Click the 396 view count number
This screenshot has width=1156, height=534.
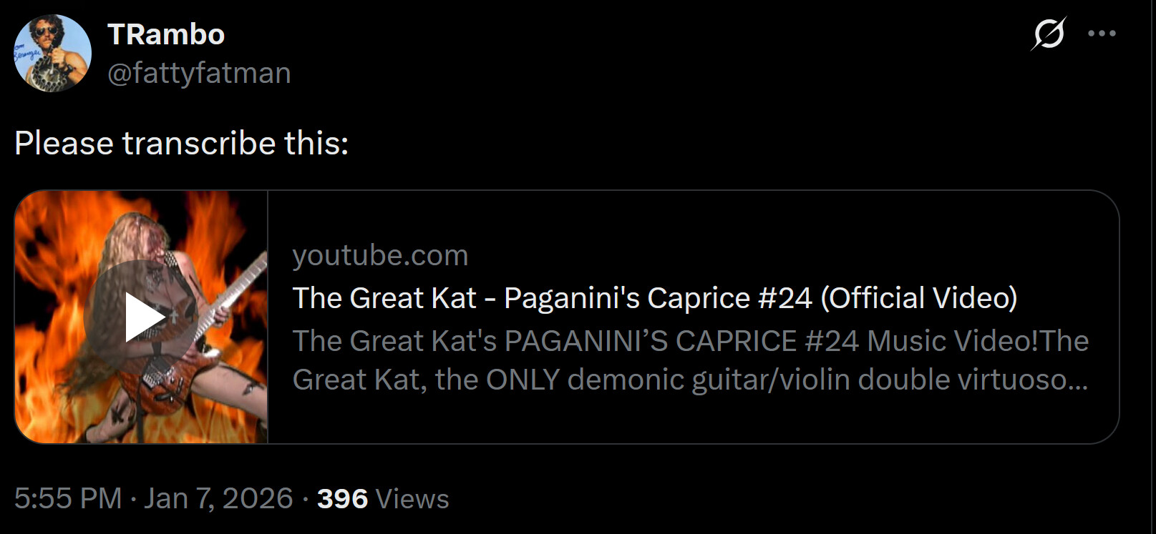(x=342, y=498)
